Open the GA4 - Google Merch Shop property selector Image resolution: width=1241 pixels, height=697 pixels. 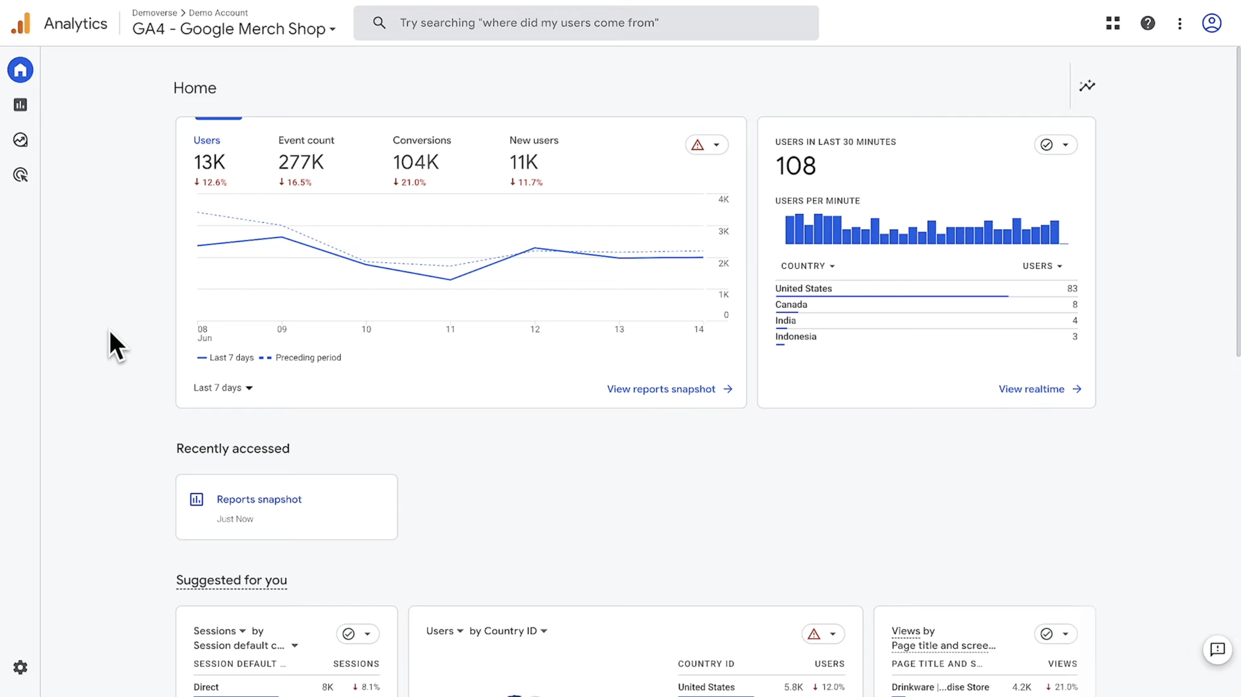(234, 29)
